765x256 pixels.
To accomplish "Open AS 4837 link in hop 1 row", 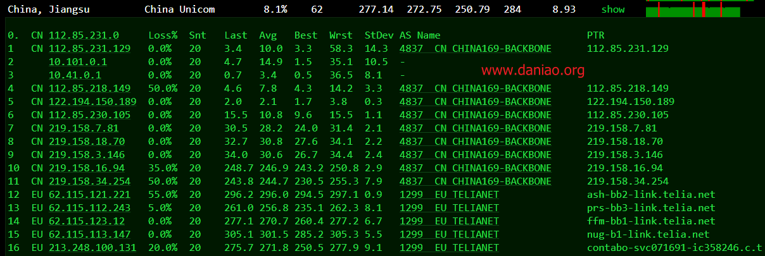I will click(476, 49).
